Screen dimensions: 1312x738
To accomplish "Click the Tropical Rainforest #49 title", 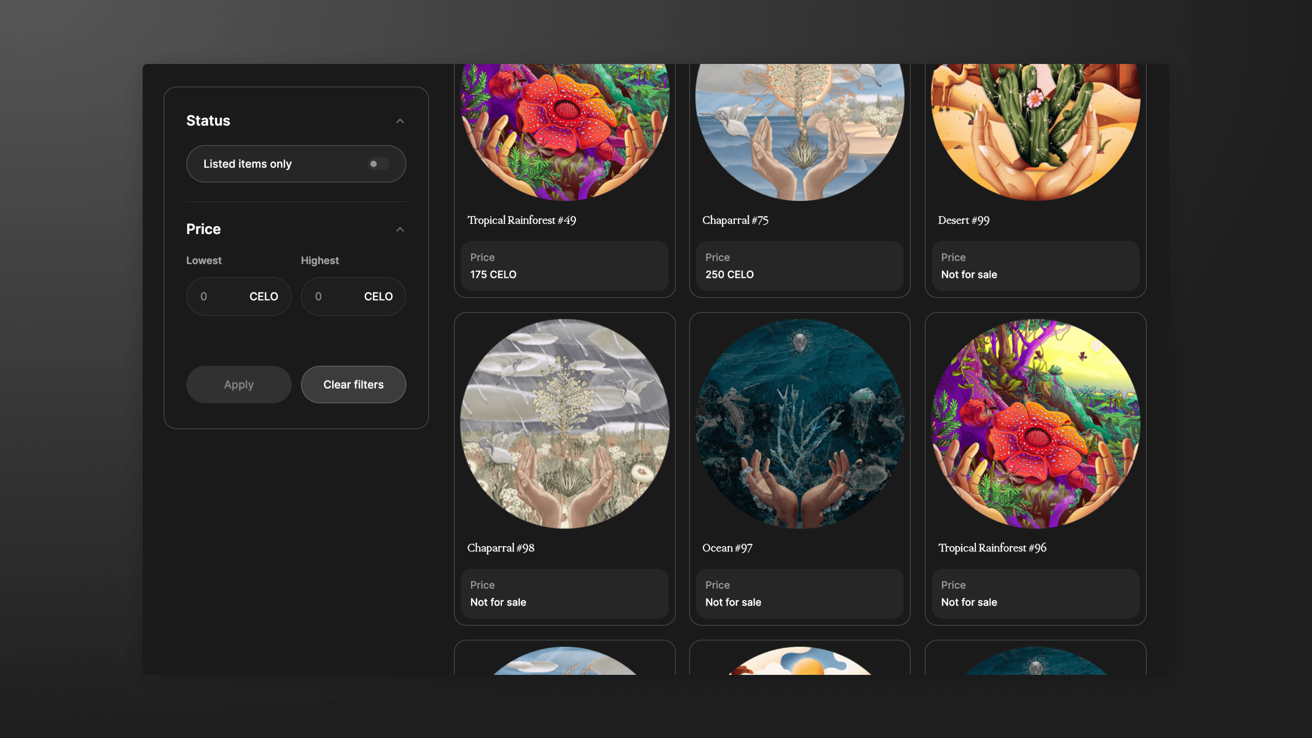I will tap(522, 220).
